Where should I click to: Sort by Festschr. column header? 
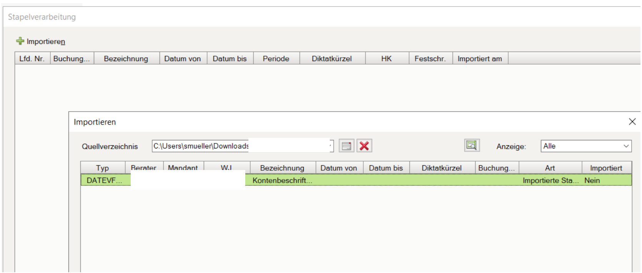coord(430,59)
